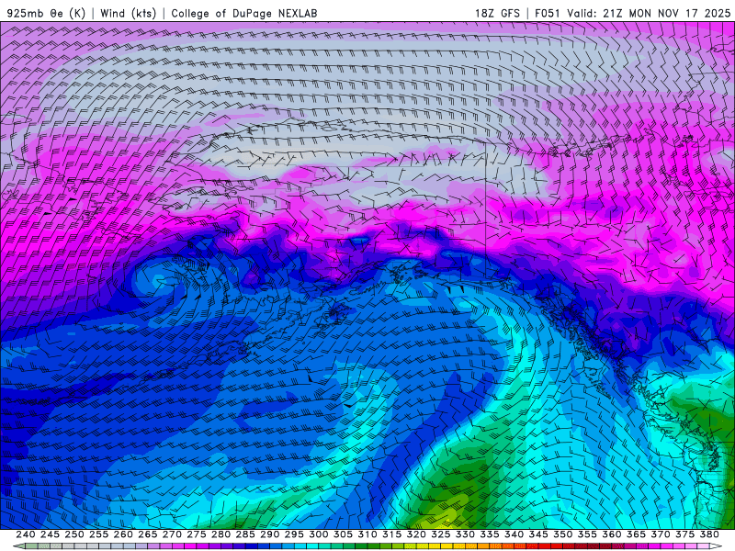
Task: Click the 285 value on the color scale
Action: pos(245,534)
